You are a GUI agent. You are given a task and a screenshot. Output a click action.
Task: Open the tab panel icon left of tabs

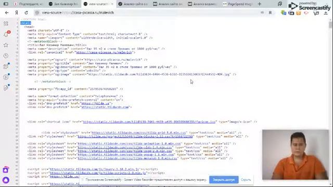(x=6, y=4)
